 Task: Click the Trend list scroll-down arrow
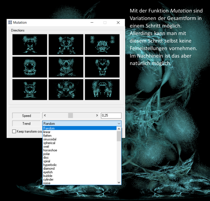click(x=119, y=182)
